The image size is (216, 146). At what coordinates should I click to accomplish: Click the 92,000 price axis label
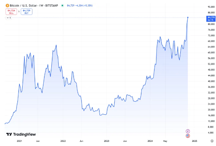211,7
